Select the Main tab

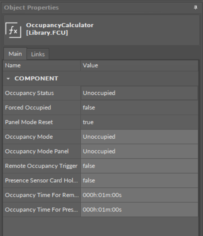(15, 54)
